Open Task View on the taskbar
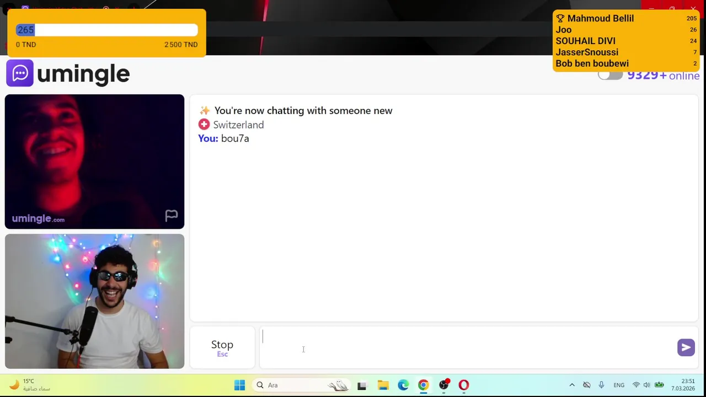706x397 pixels. click(x=362, y=385)
